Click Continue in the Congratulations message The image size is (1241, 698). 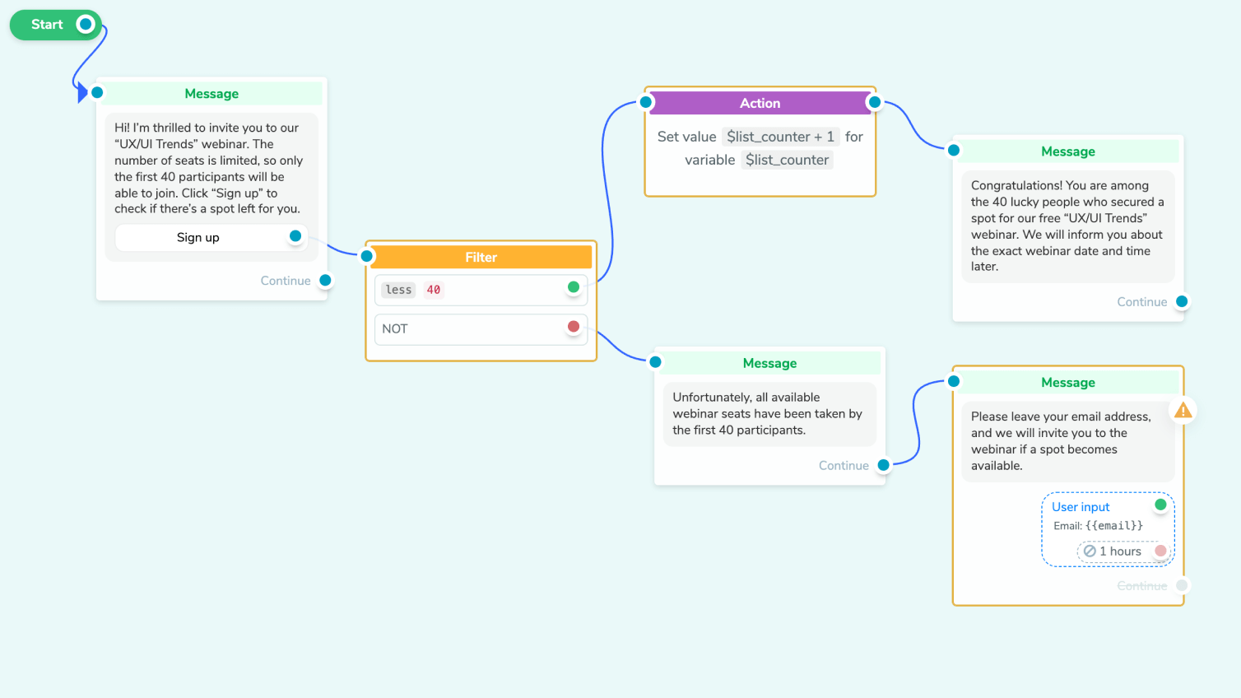[1142, 302]
